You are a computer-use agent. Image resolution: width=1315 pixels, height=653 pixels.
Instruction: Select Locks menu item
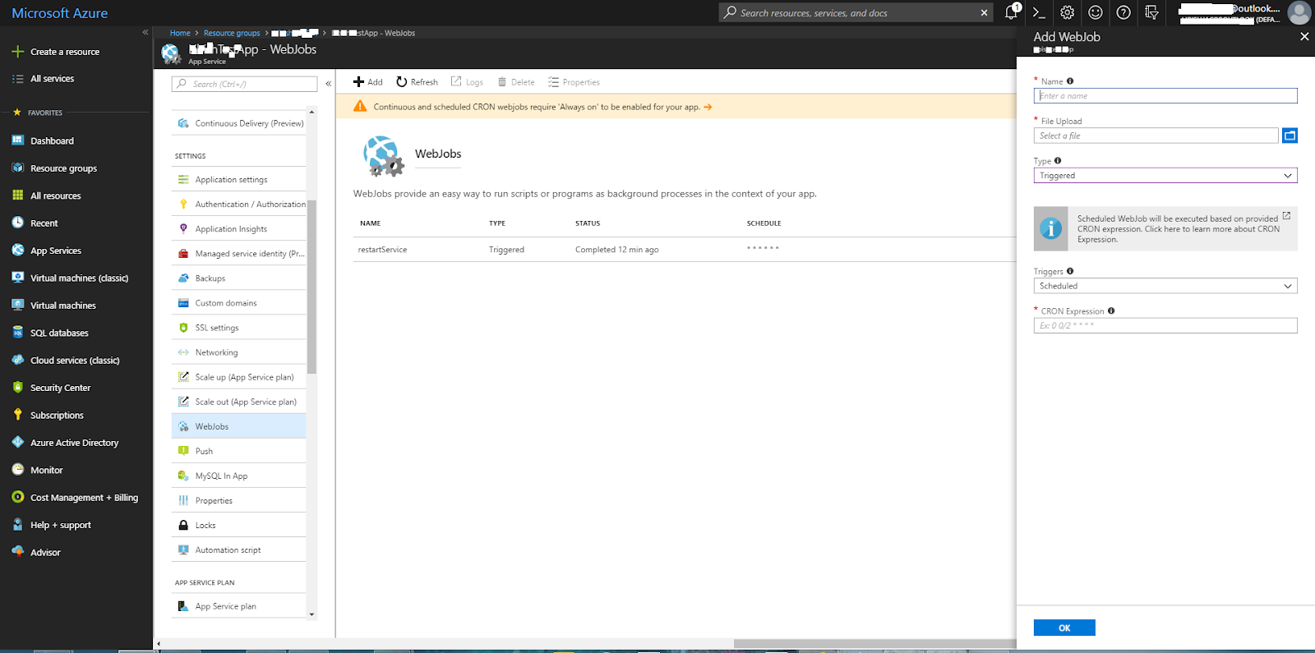click(x=238, y=525)
